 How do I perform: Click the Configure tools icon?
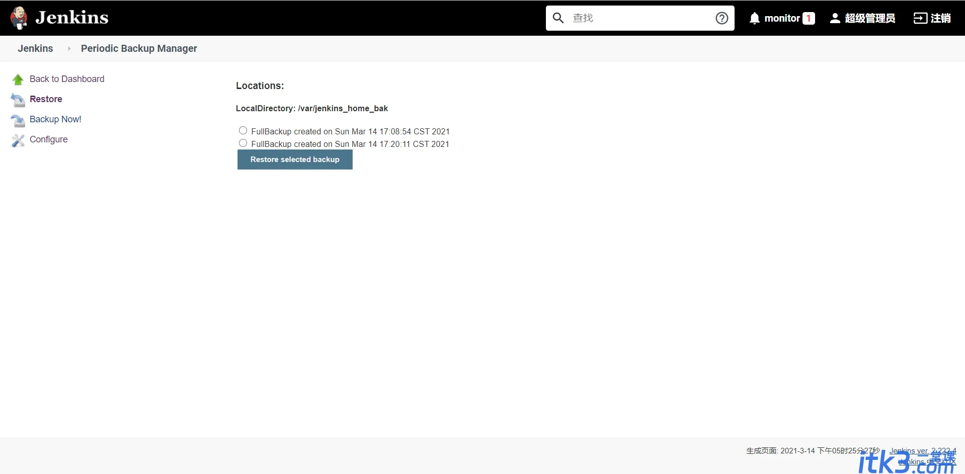coord(18,140)
